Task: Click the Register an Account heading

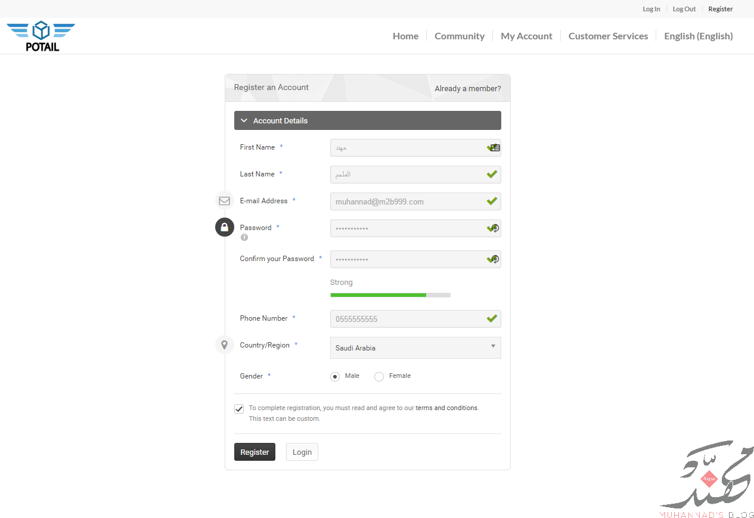Action: (271, 87)
